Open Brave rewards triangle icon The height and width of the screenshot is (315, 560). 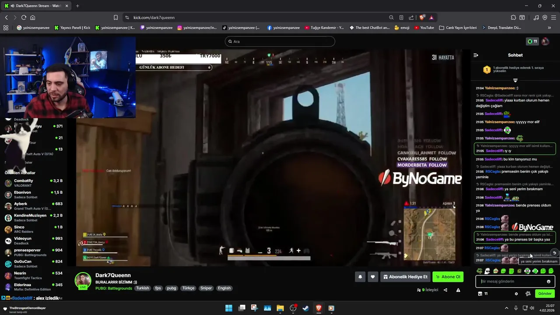(431, 17)
